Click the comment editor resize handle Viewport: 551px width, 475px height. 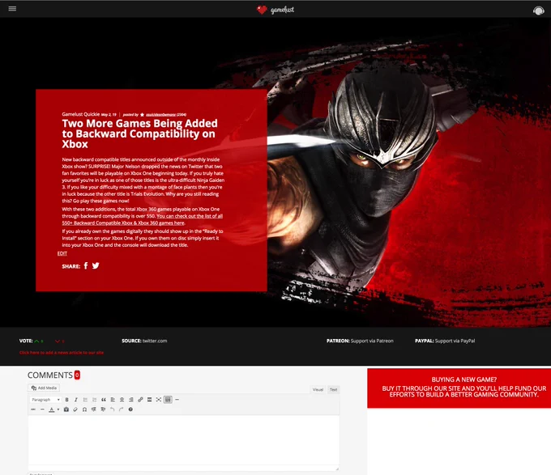pos(337,469)
